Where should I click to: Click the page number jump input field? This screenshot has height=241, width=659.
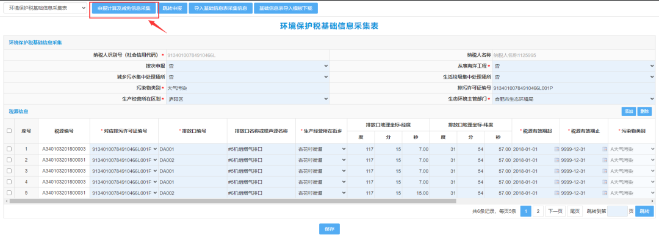[x=618, y=212]
